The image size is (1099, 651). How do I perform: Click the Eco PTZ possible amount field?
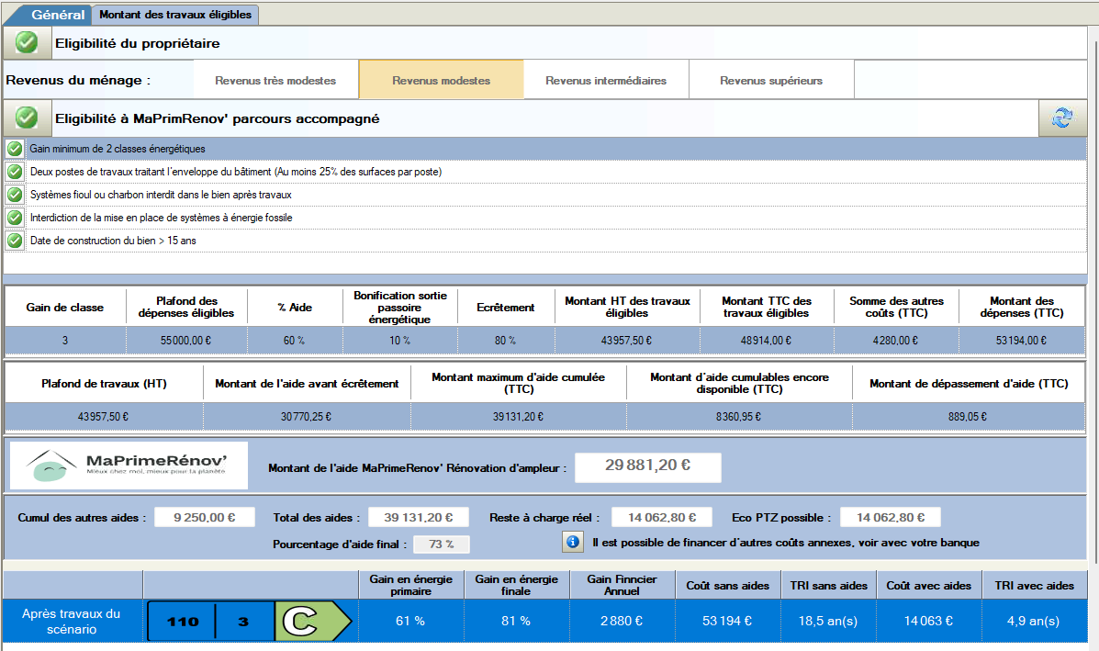click(x=890, y=518)
